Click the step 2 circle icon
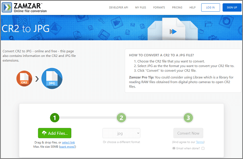 click(121, 118)
